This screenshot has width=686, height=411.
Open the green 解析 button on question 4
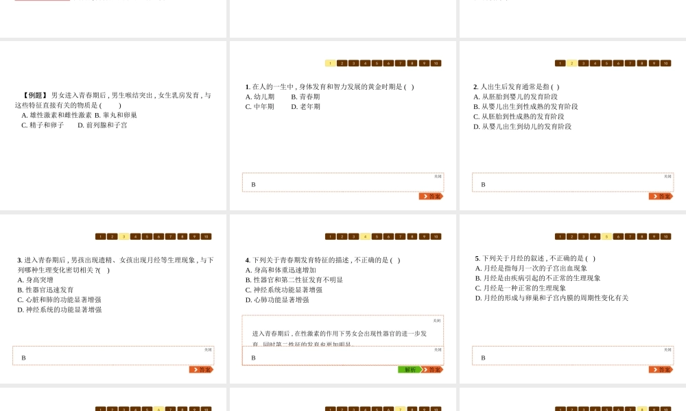[410, 369]
